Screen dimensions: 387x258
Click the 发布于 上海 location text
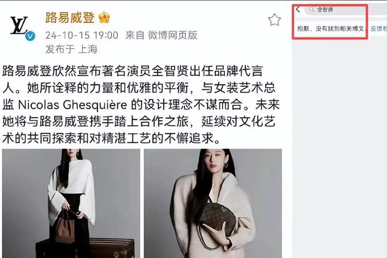(71, 49)
